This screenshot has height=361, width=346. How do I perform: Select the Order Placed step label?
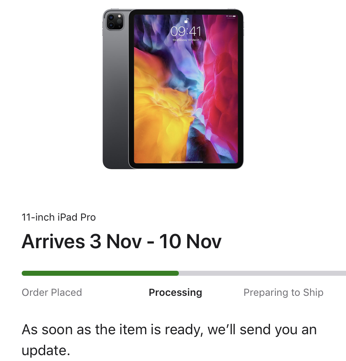point(52,292)
